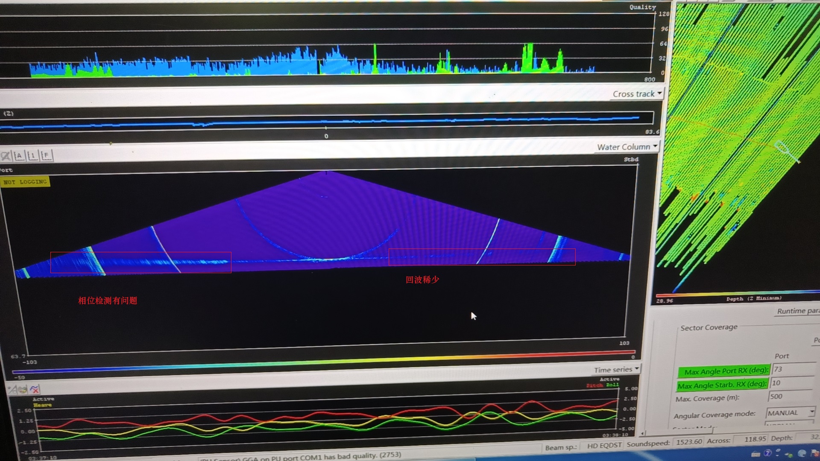The width and height of the screenshot is (820, 461).
Task: Click the green Max Angle Port RX label
Action: 724,371
